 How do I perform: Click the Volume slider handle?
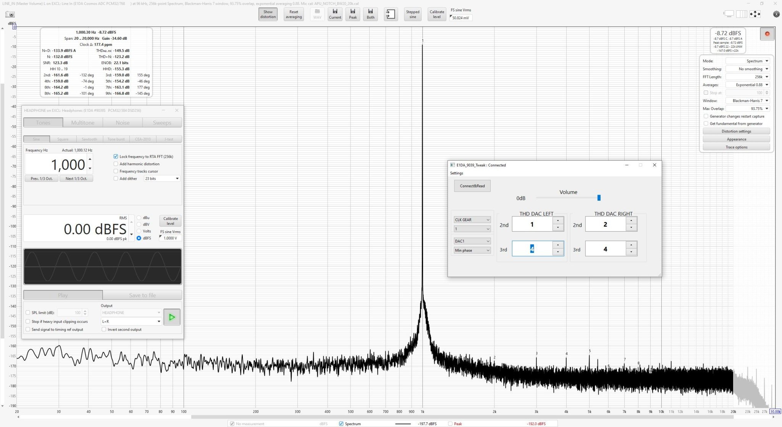click(x=599, y=198)
